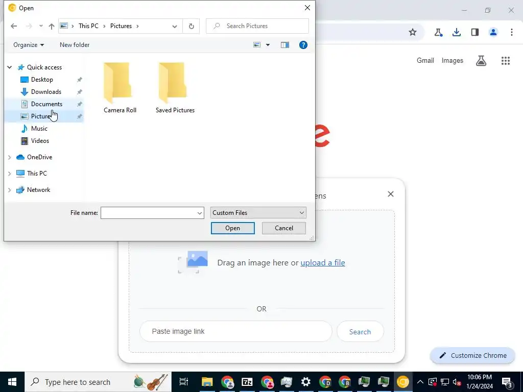
Task: Open the recent locations dropdown arrow
Action: 41,26
